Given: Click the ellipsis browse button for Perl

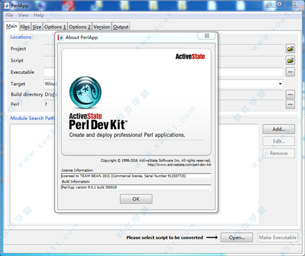Looking at the screenshot, I should pyautogui.click(x=290, y=104).
